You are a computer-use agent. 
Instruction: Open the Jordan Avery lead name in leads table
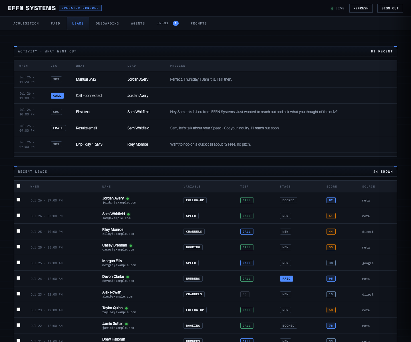(113, 198)
